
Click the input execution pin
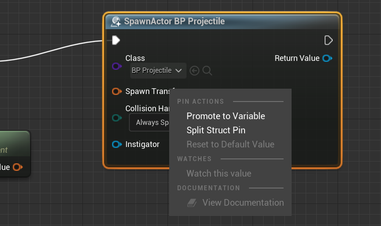[x=116, y=41]
